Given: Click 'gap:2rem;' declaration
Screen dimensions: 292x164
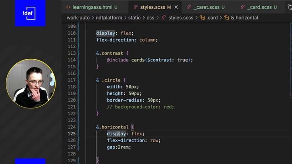Looking at the screenshot, I should pyautogui.click(x=119, y=147).
